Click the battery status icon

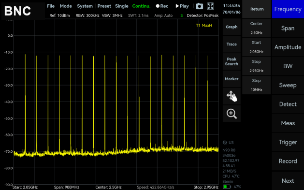pyautogui.click(x=227, y=187)
